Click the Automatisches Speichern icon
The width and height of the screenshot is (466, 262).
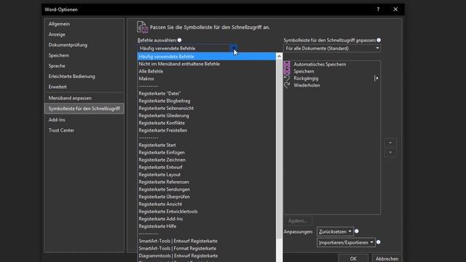287,64
